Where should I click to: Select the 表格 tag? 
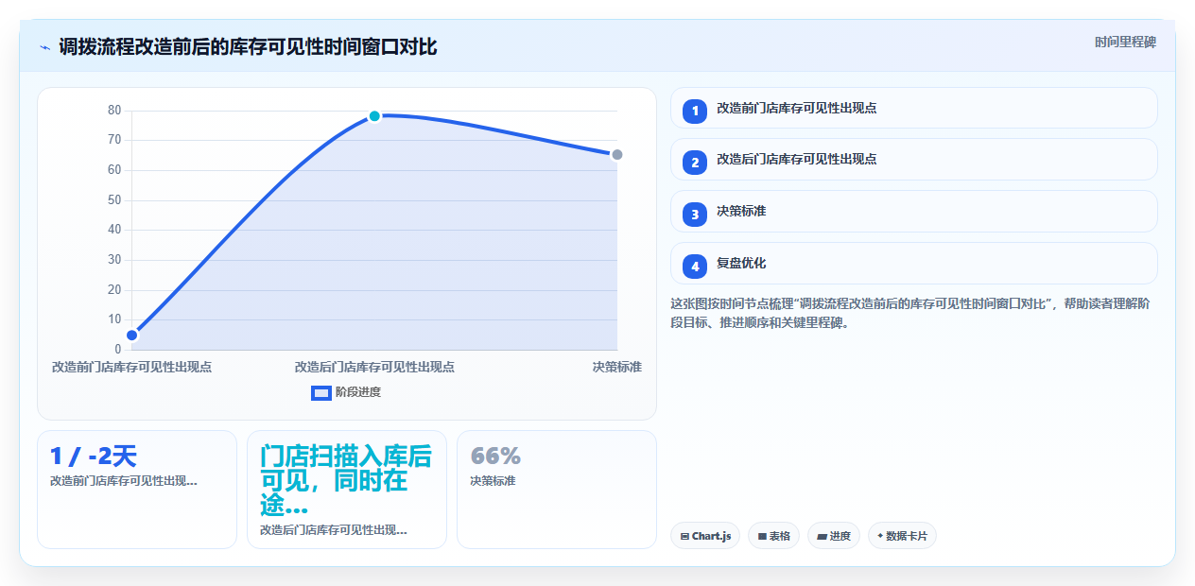(773, 536)
